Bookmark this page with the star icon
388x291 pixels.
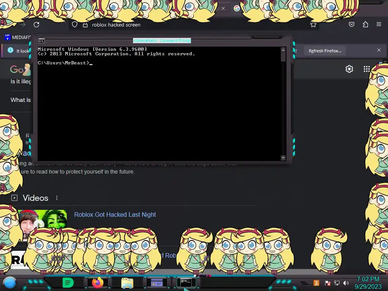coord(313,25)
